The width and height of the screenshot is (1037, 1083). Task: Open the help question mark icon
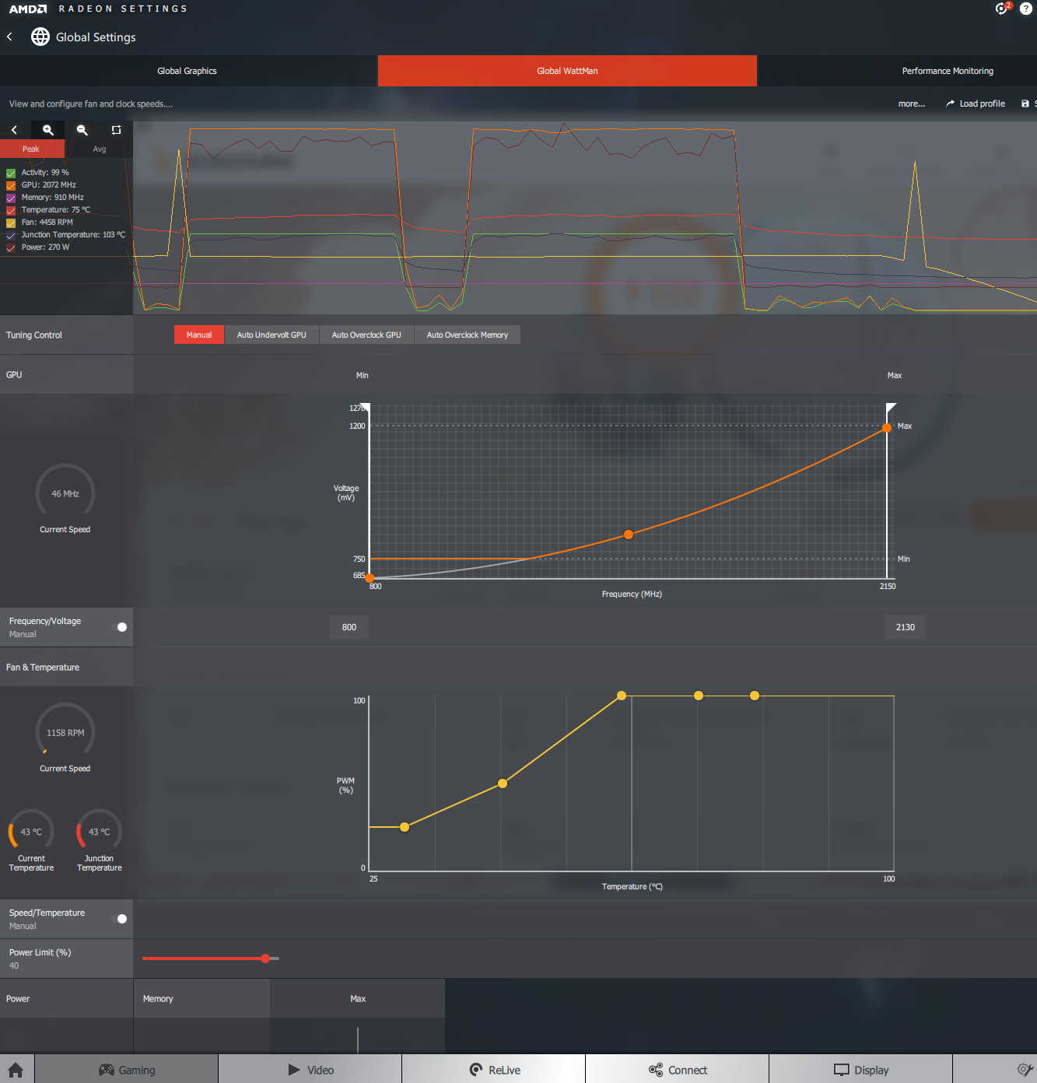(x=1026, y=9)
